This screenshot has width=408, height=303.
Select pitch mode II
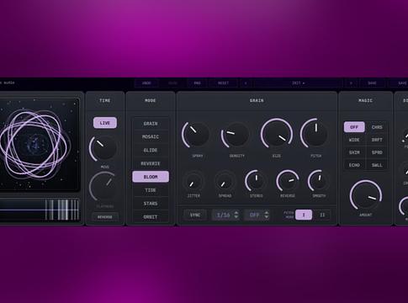(x=322, y=215)
